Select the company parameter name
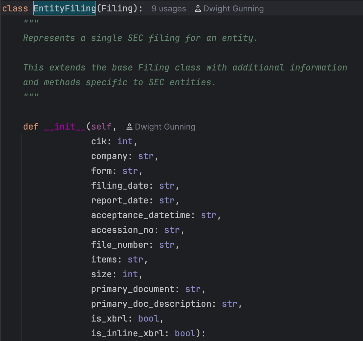Image resolution: width=363 pixels, height=341 pixels. click(x=109, y=156)
